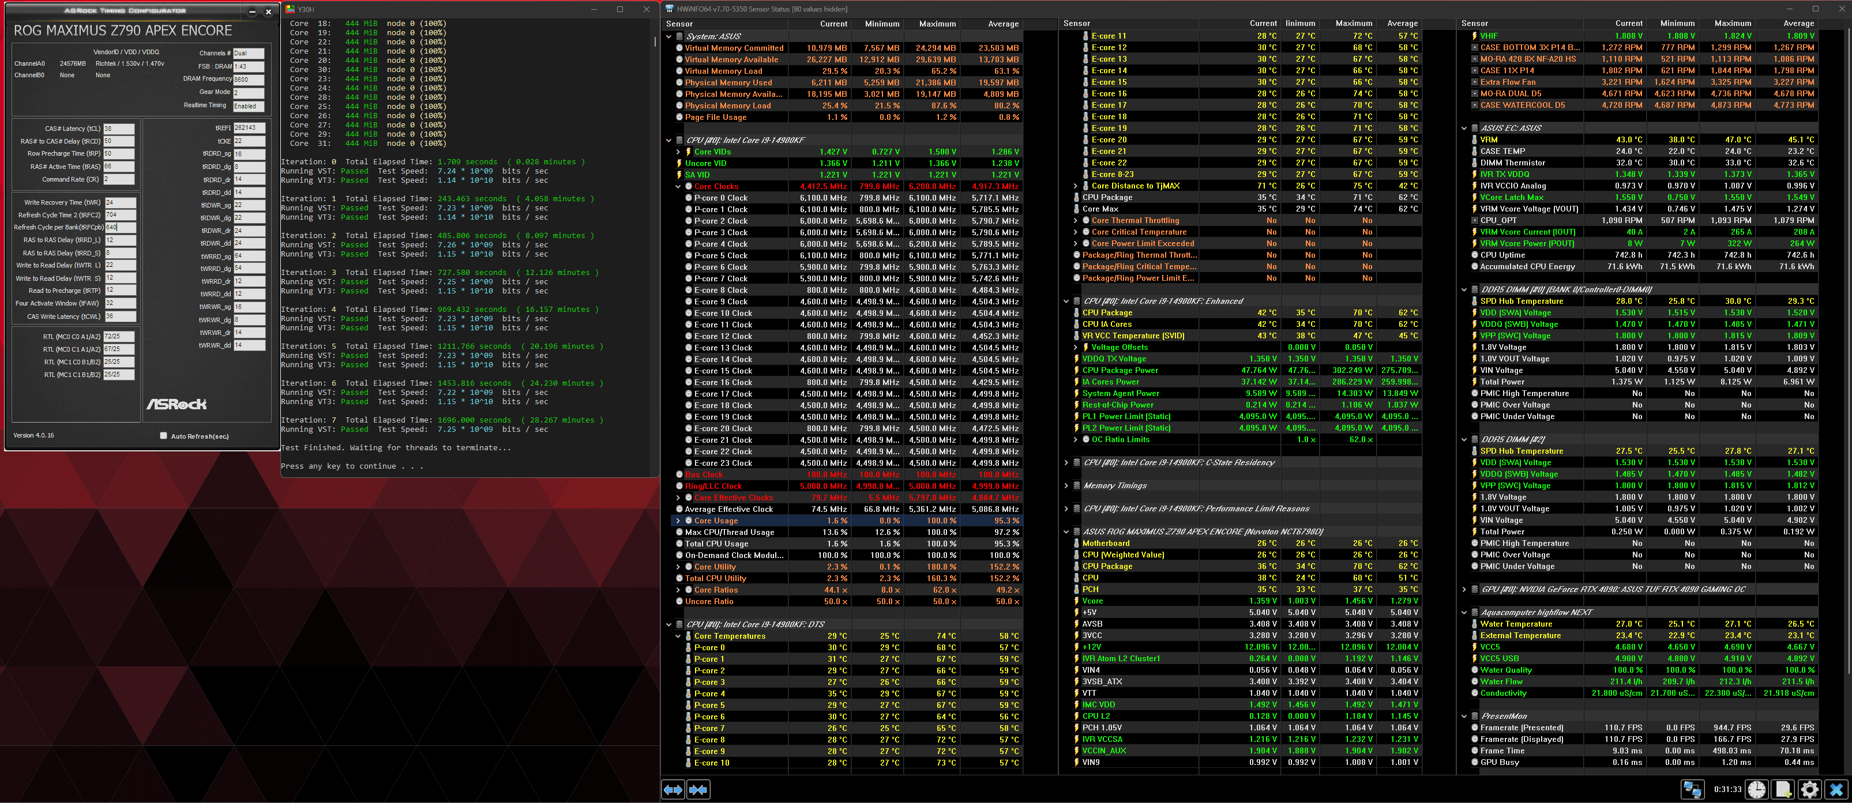Image resolution: width=1852 pixels, height=803 pixels.
Task: Expand the GPU RTX 4090 sensor group
Action: coord(1464,589)
